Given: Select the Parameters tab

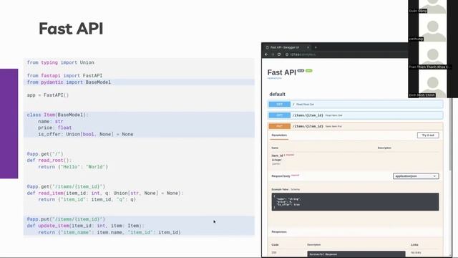Looking at the screenshot, I should [x=279, y=135].
